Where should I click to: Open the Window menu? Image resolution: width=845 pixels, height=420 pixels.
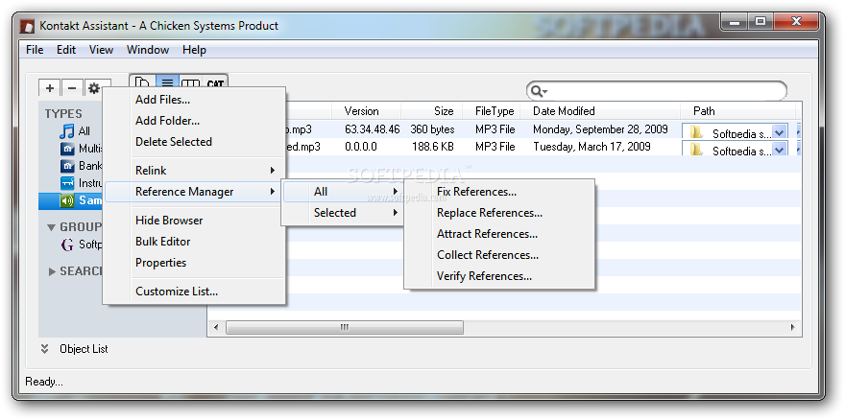coord(148,50)
